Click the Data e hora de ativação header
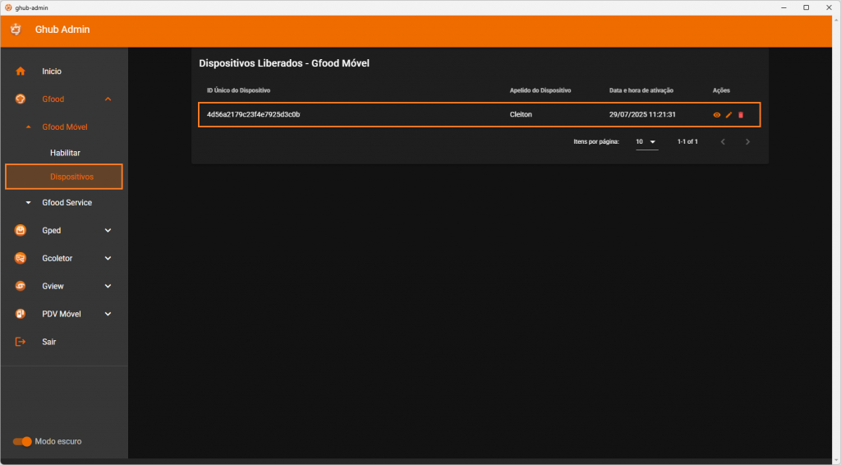841x465 pixels. coord(641,90)
